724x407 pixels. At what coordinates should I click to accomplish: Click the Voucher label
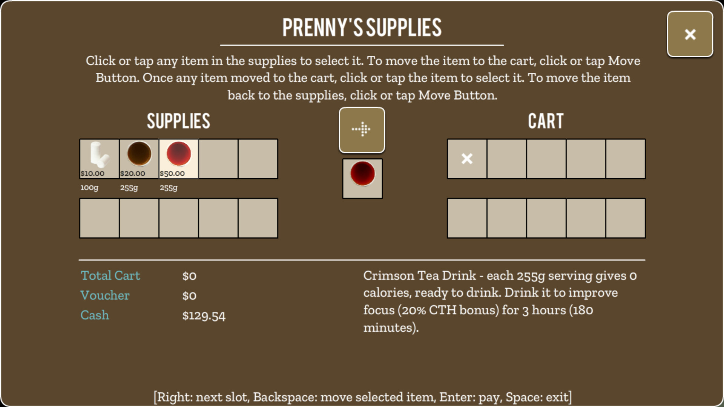click(105, 295)
